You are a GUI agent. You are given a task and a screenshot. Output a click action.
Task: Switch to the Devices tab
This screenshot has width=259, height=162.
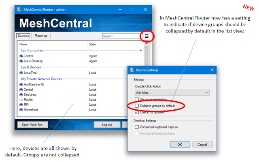pos(23,36)
